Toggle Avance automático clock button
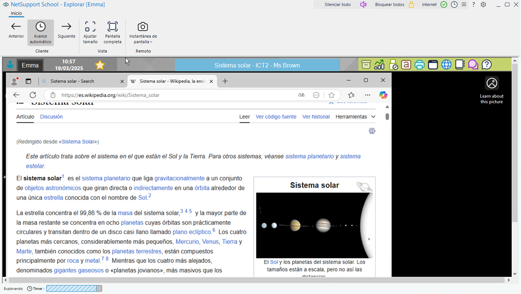The height and width of the screenshot is (294, 521). point(41,33)
